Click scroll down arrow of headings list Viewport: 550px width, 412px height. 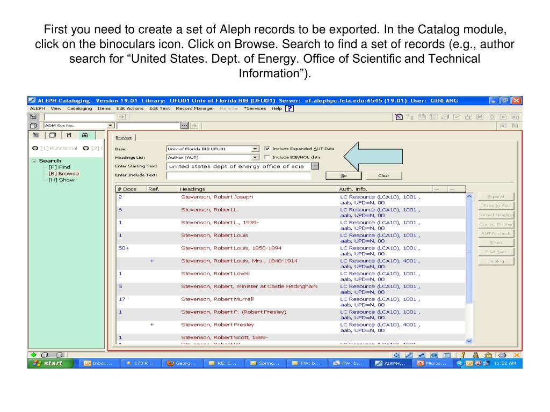(x=469, y=341)
